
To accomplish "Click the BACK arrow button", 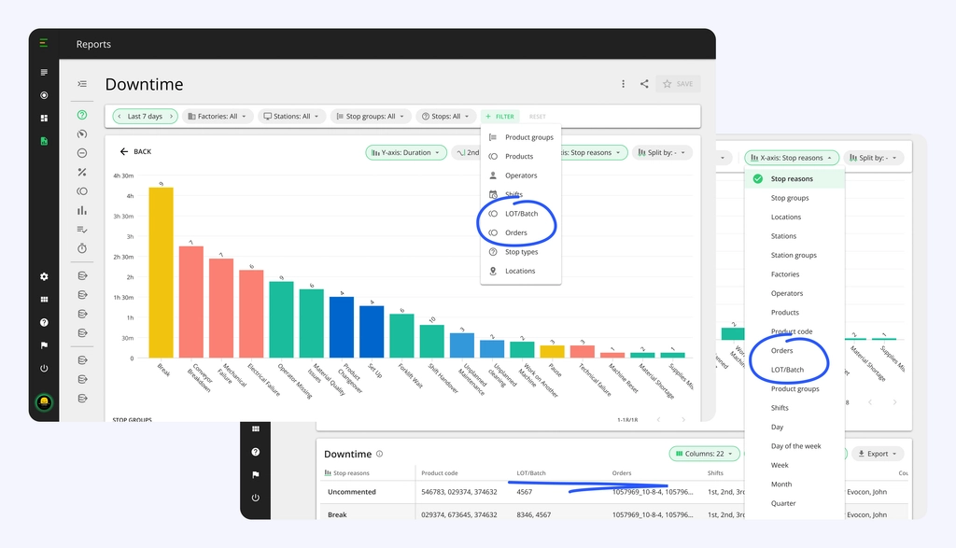I will click(135, 152).
